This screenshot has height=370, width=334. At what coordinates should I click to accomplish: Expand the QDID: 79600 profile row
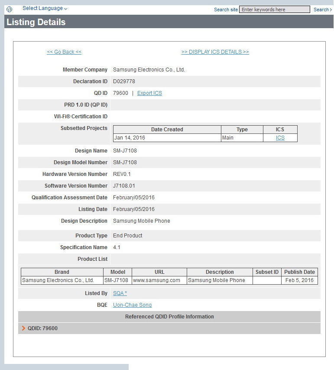(169, 328)
